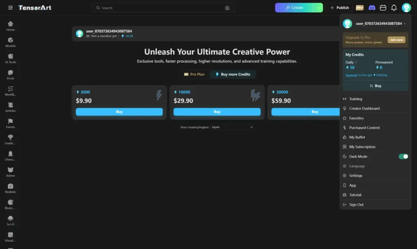417x249 pixels.
Task: Open Articles from the sidebar
Action: click(x=10, y=107)
